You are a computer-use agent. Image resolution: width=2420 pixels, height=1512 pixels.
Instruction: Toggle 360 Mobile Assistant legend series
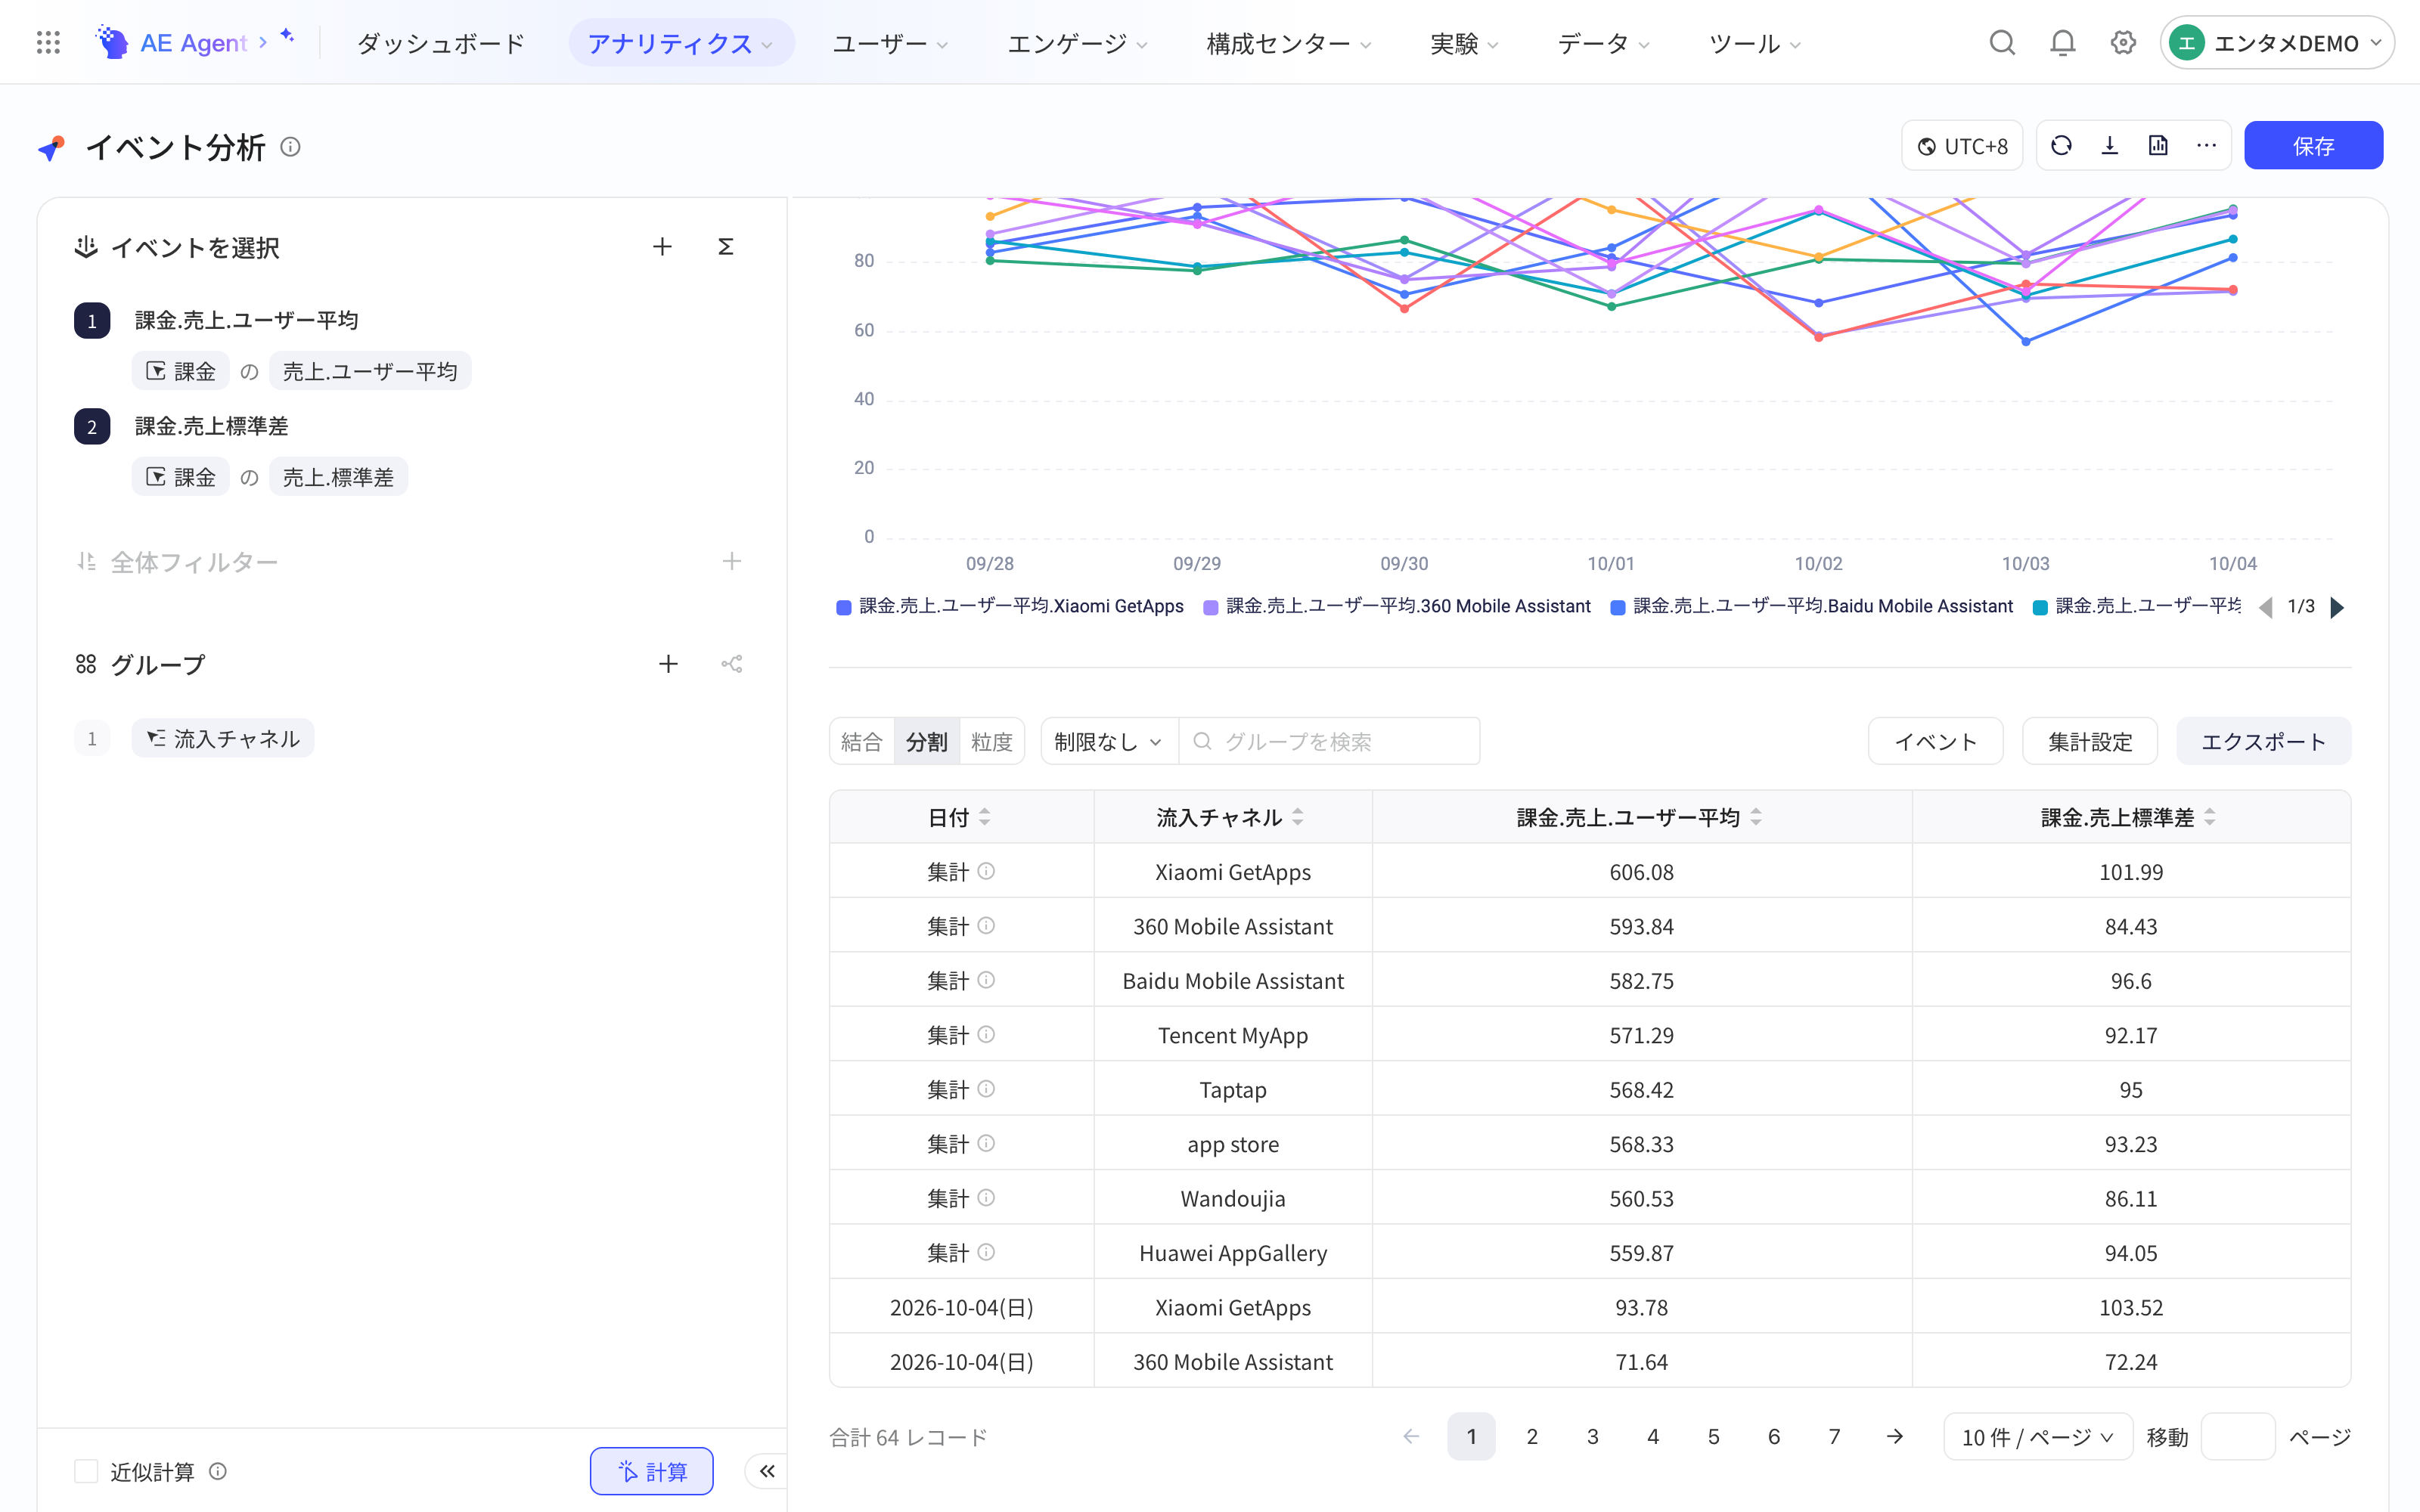coord(1397,607)
